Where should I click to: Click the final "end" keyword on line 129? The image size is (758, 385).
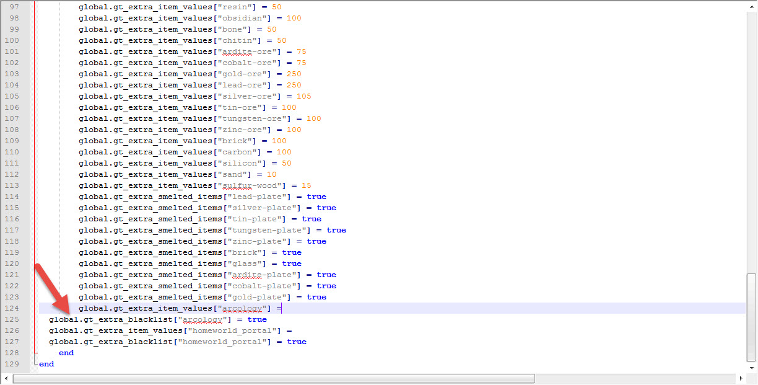tap(46, 364)
